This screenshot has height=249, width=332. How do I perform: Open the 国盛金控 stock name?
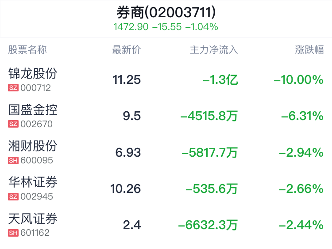[x=33, y=109]
